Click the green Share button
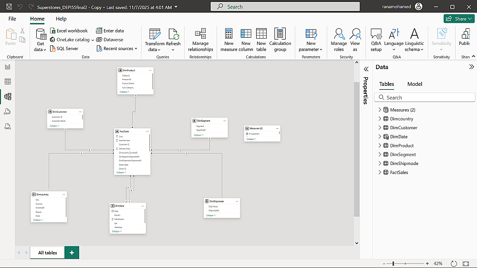The width and height of the screenshot is (477, 268). click(459, 19)
